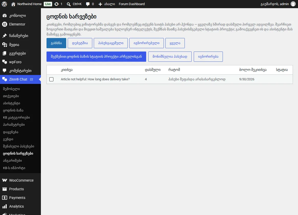Open the შემოსული submenu item
Viewport: 298px width, 215px height.
[12, 89]
